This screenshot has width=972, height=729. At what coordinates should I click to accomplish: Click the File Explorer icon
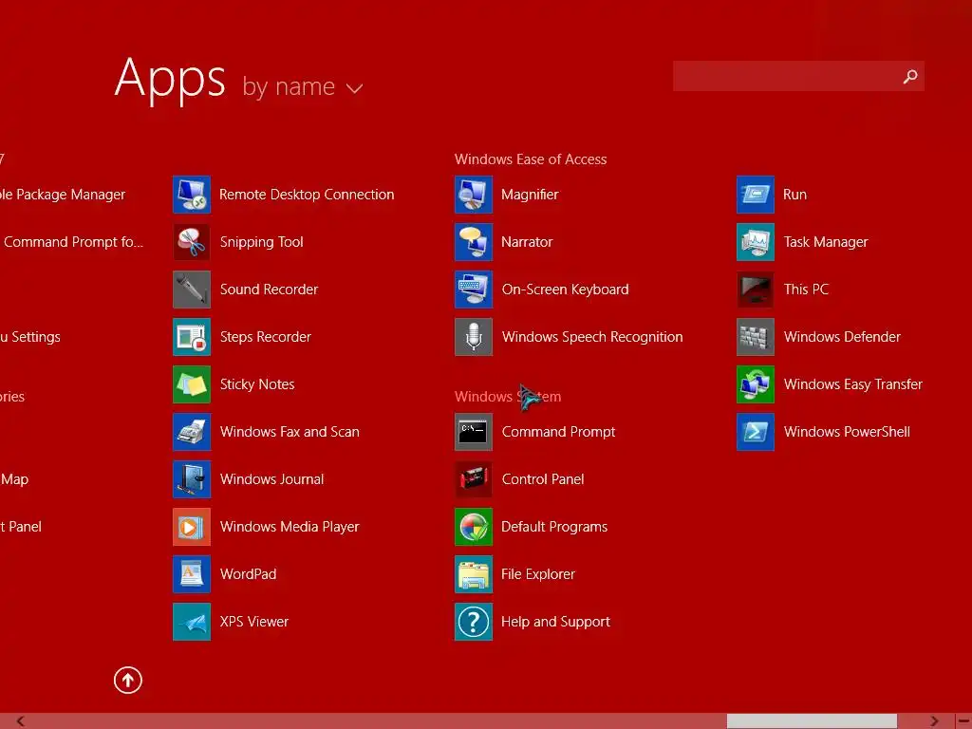[474, 574]
